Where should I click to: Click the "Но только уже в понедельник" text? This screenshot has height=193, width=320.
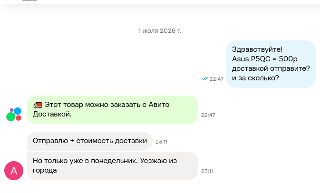[85, 161]
